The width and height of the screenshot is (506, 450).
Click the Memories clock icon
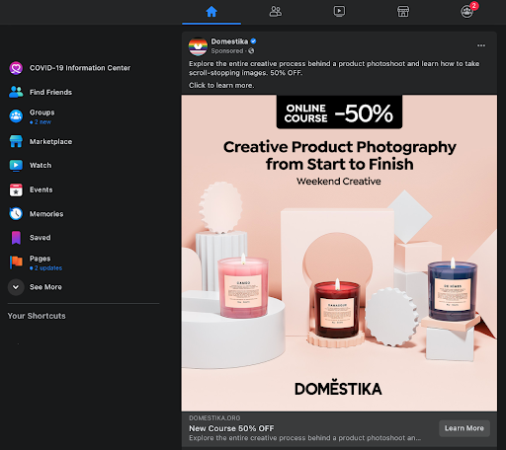click(16, 214)
